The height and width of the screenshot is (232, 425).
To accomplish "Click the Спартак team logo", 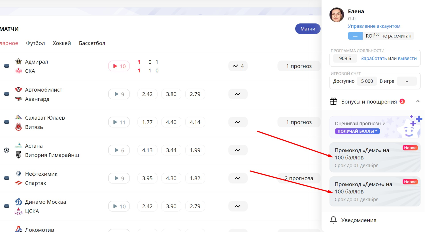I will click(x=18, y=183).
